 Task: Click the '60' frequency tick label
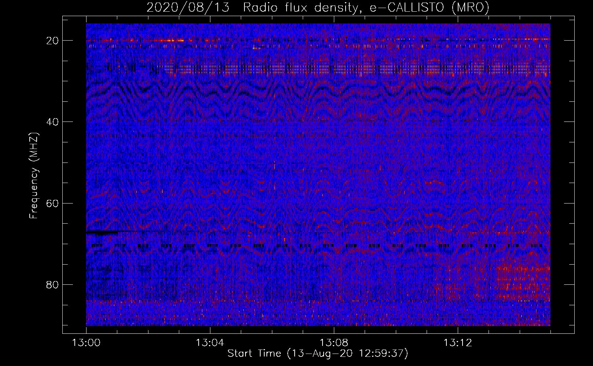tap(53, 203)
